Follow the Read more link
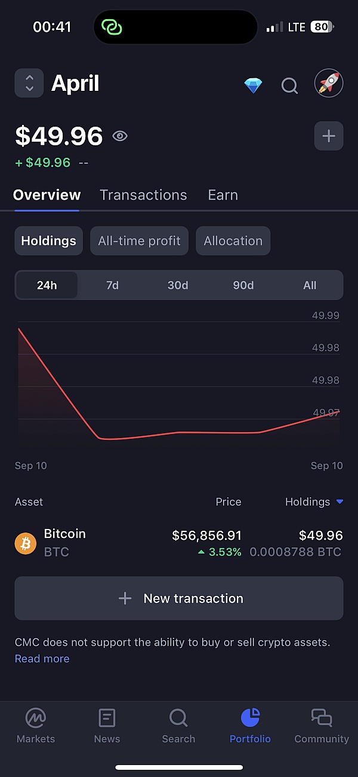358x777 pixels. [42, 659]
